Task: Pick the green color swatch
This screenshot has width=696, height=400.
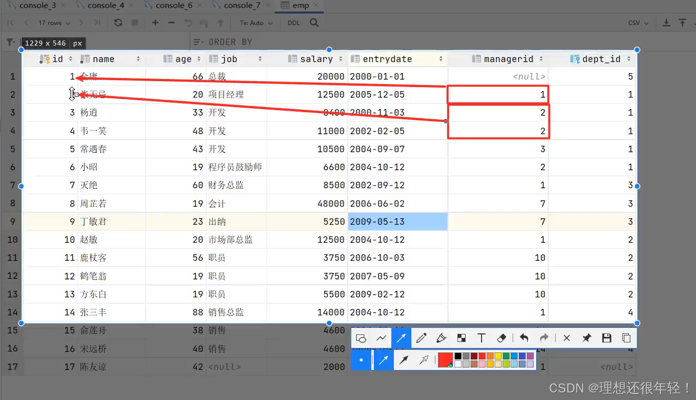Action: coord(506,356)
